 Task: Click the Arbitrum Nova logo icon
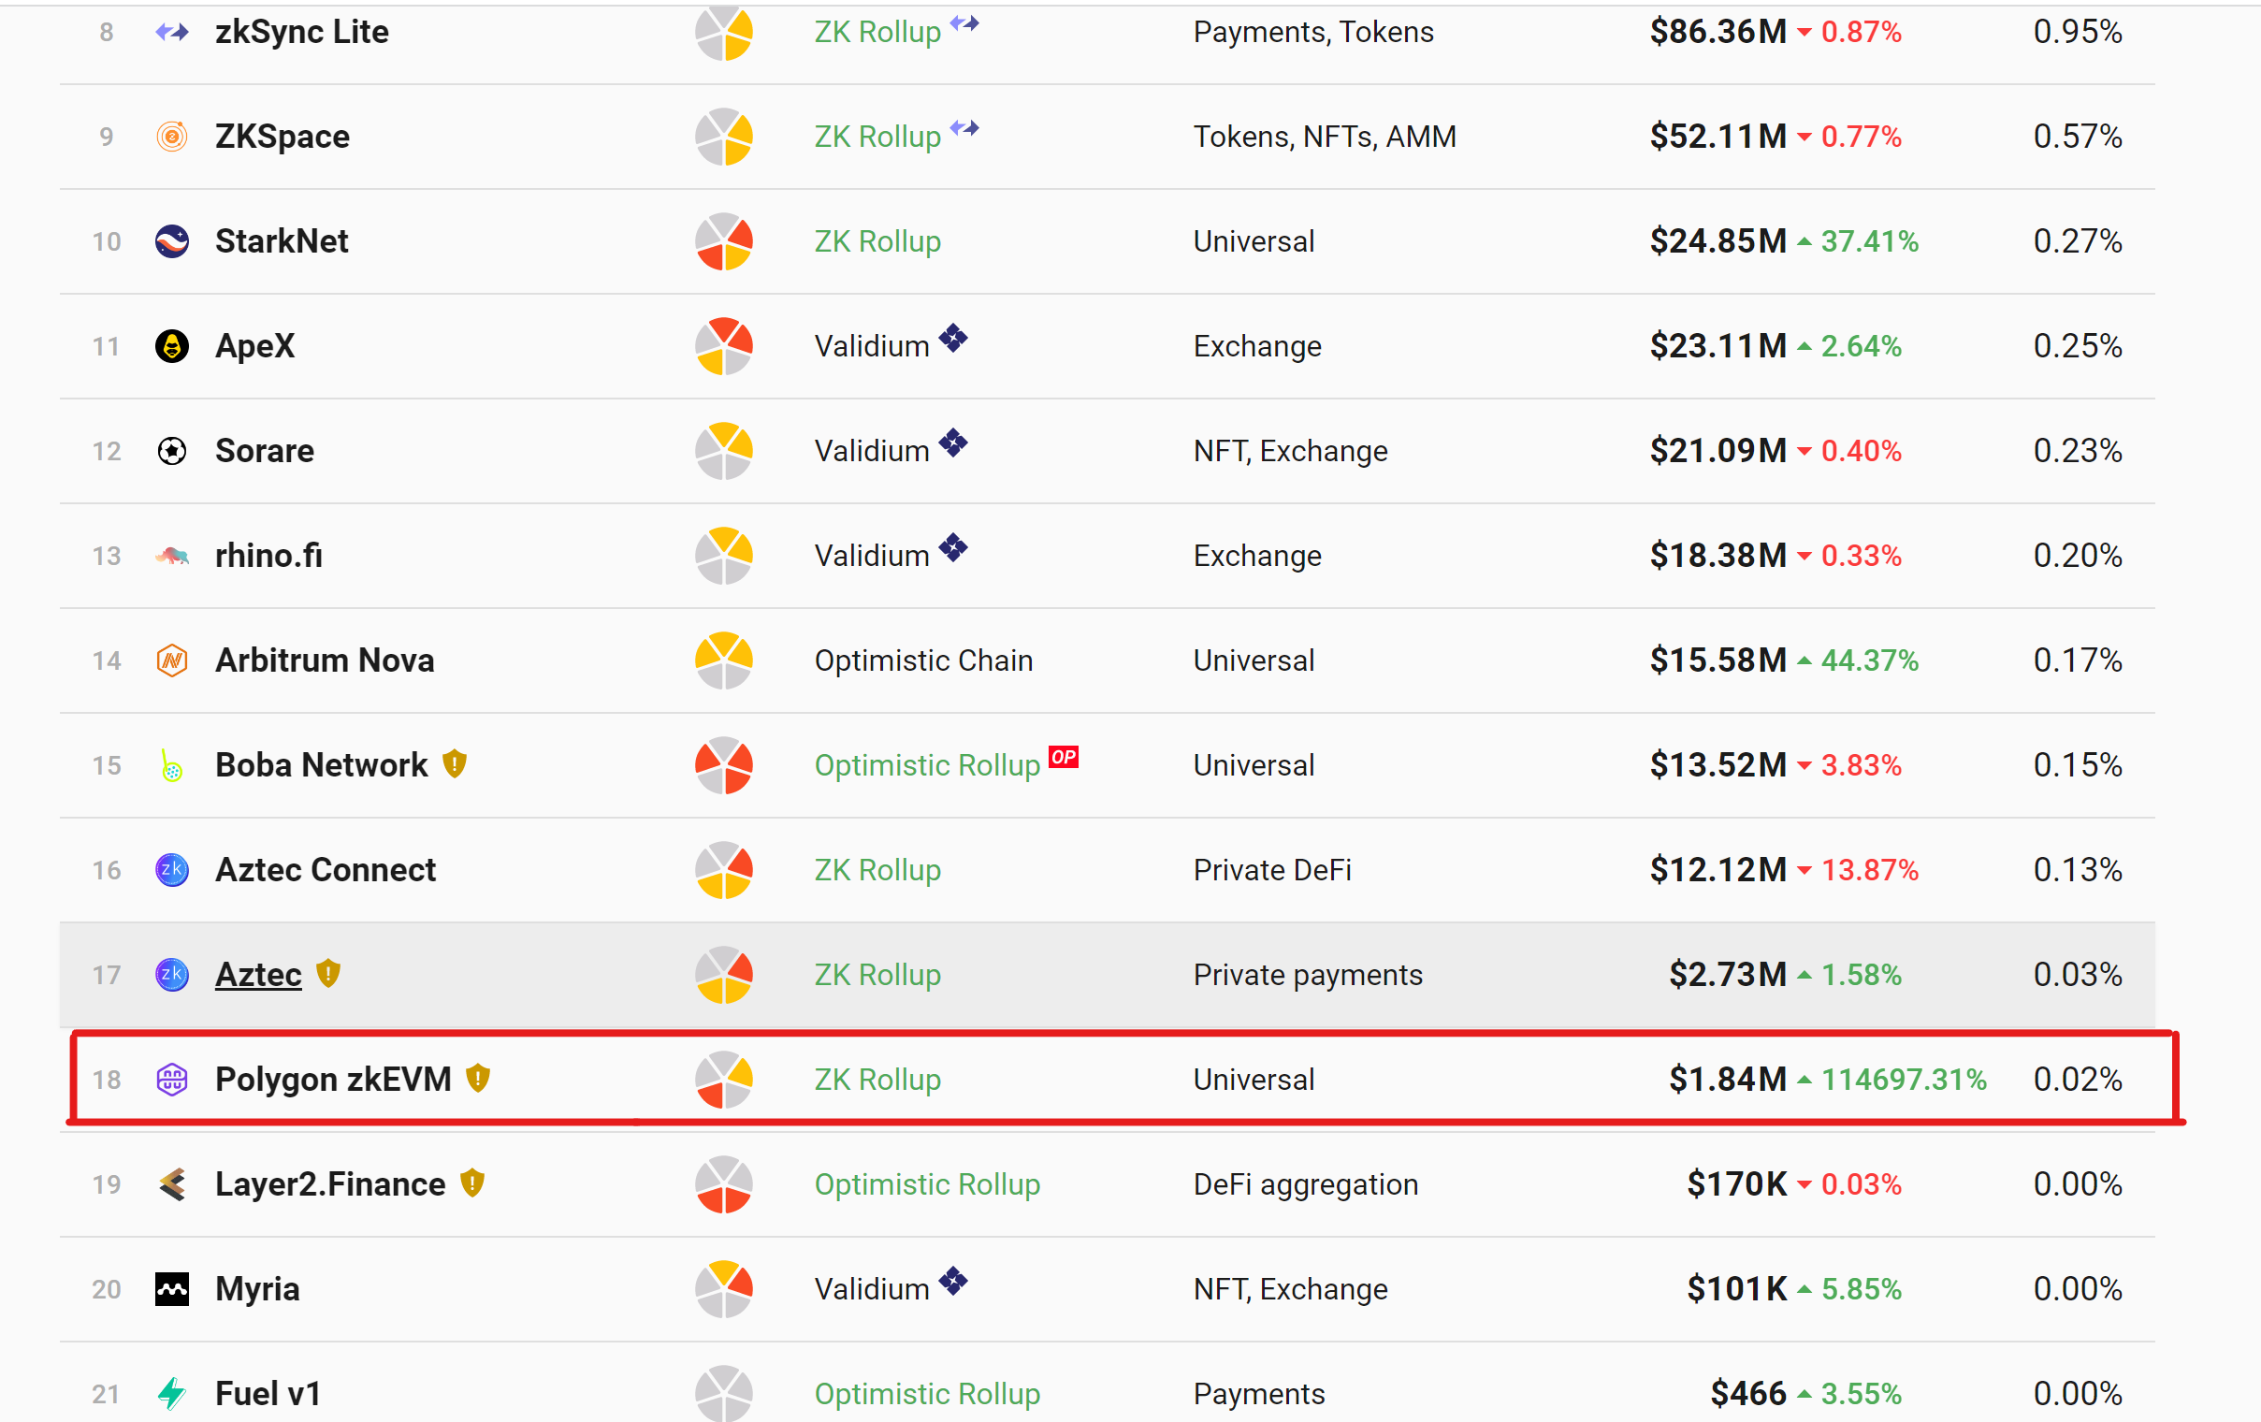coord(172,661)
